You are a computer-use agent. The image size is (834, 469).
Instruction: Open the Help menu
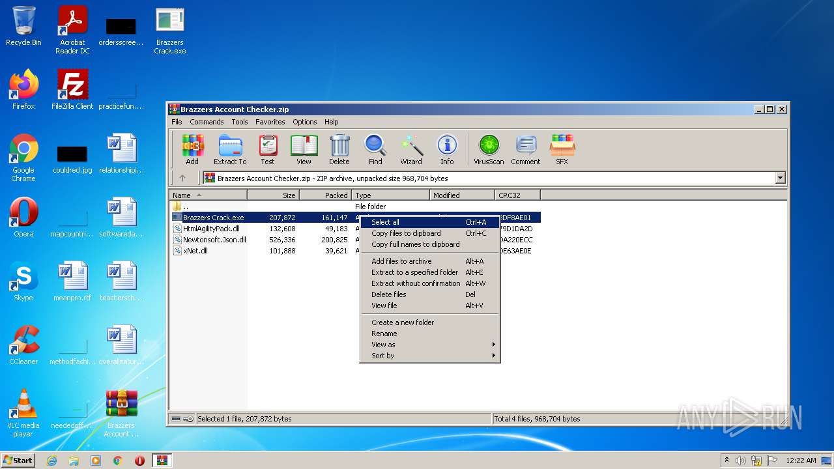tap(332, 122)
